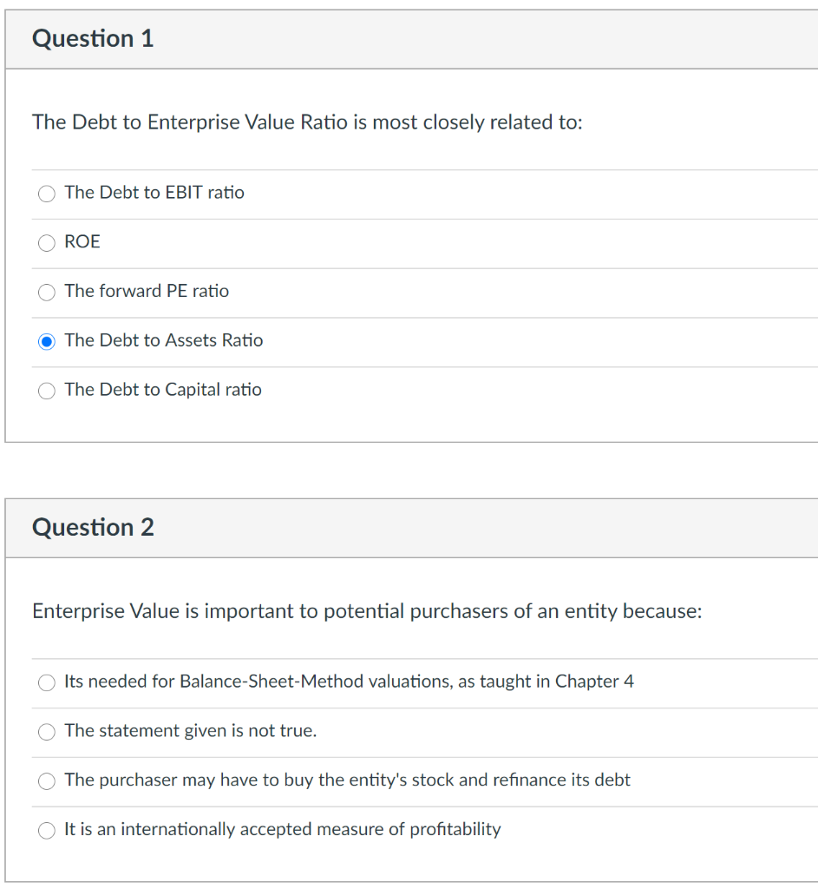
Task: Select "The forward PE ratio" answer
Action: (x=46, y=293)
